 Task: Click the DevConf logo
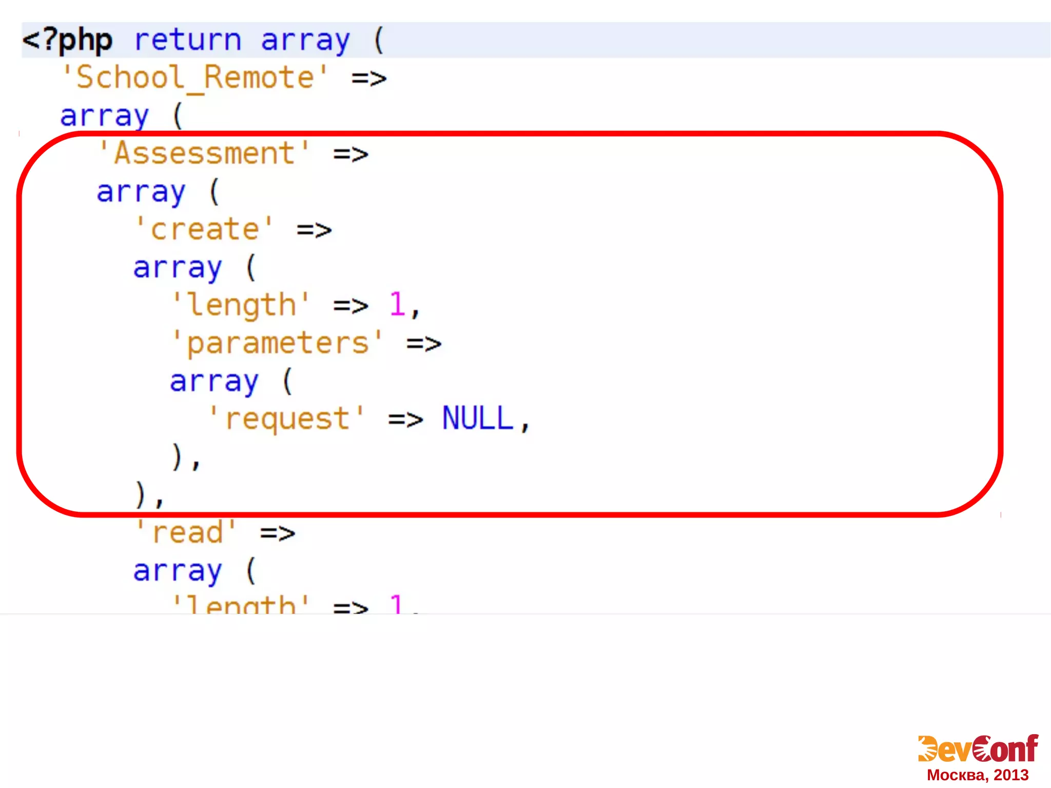coord(978,748)
